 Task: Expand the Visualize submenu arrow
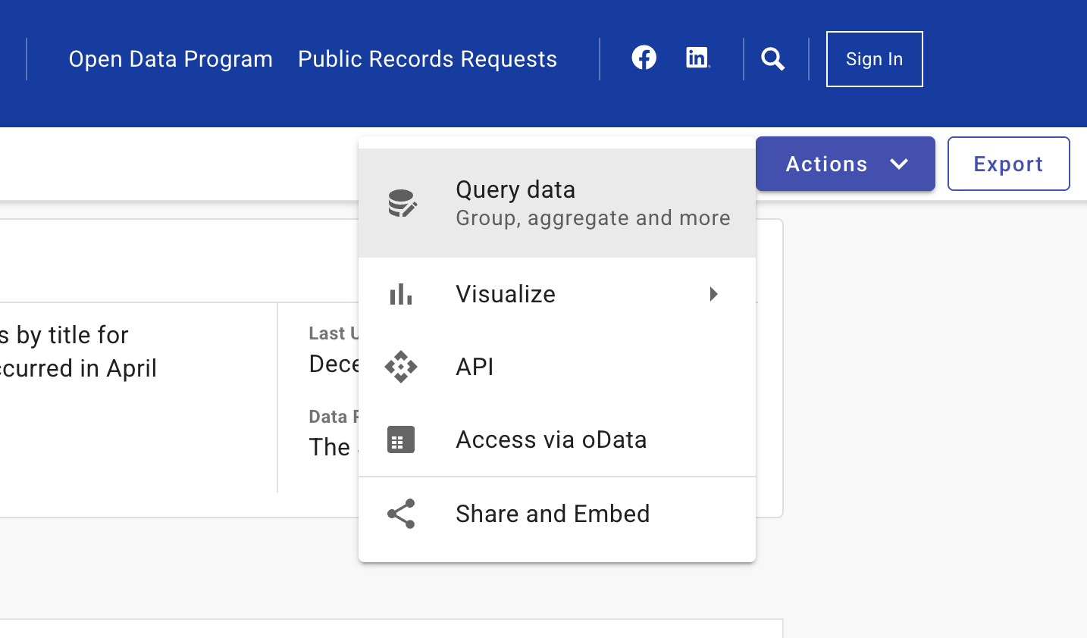point(713,294)
